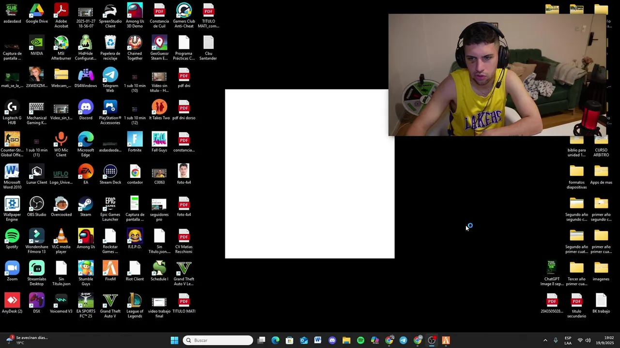Select the Stumble Guys icon
This screenshot has height=348, width=620.
(86, 274)
